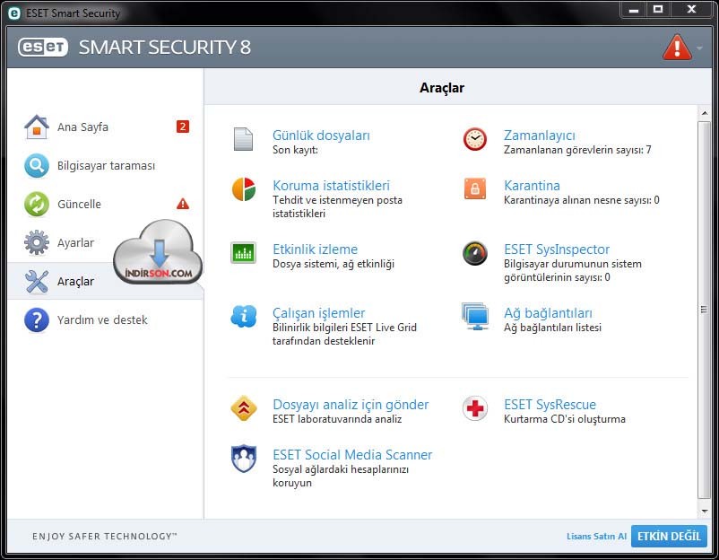Image resolution: width=719 pixels, height=560 pixels.
Task: Open the Etkinlik izleme link
Action: tap(315, 249)
